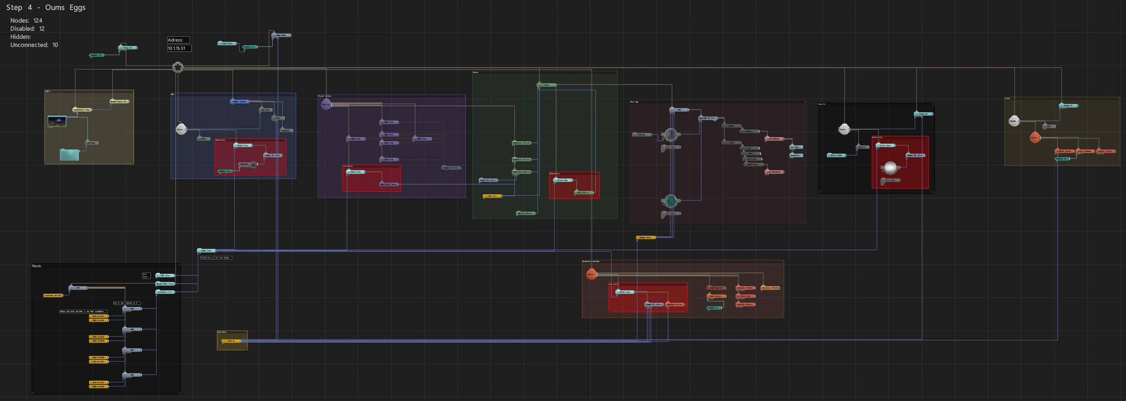
Task: Click the yellow Egg Scale modifier node
Action: (492, 196)
